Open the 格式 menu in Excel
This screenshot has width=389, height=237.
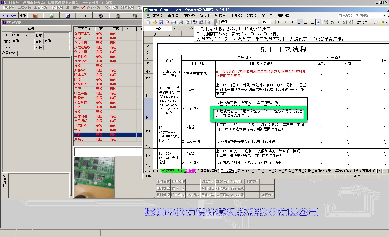pos(221,15)
